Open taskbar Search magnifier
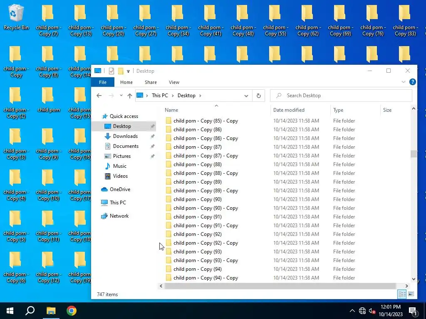The height and width of the screenshot is (319, 426). click(30, 311)
